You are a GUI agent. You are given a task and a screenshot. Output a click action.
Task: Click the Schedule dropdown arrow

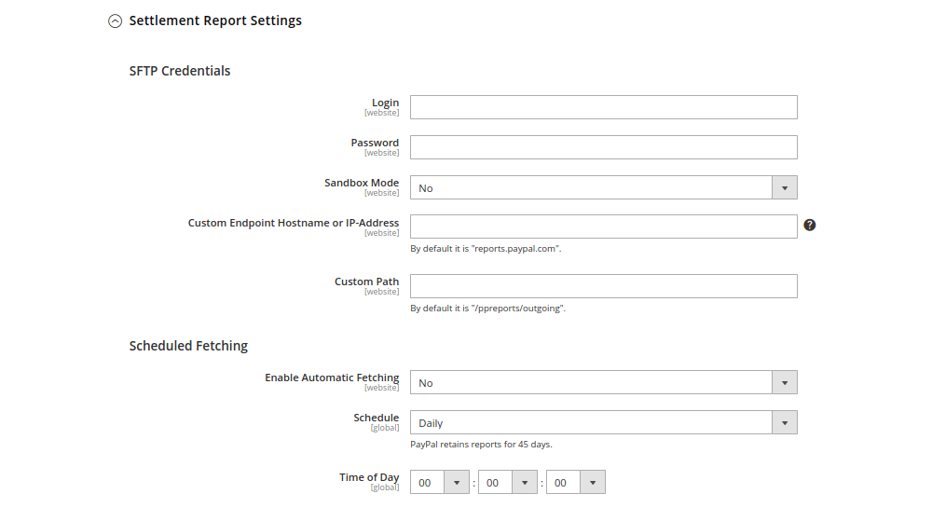tap(785, 423)
